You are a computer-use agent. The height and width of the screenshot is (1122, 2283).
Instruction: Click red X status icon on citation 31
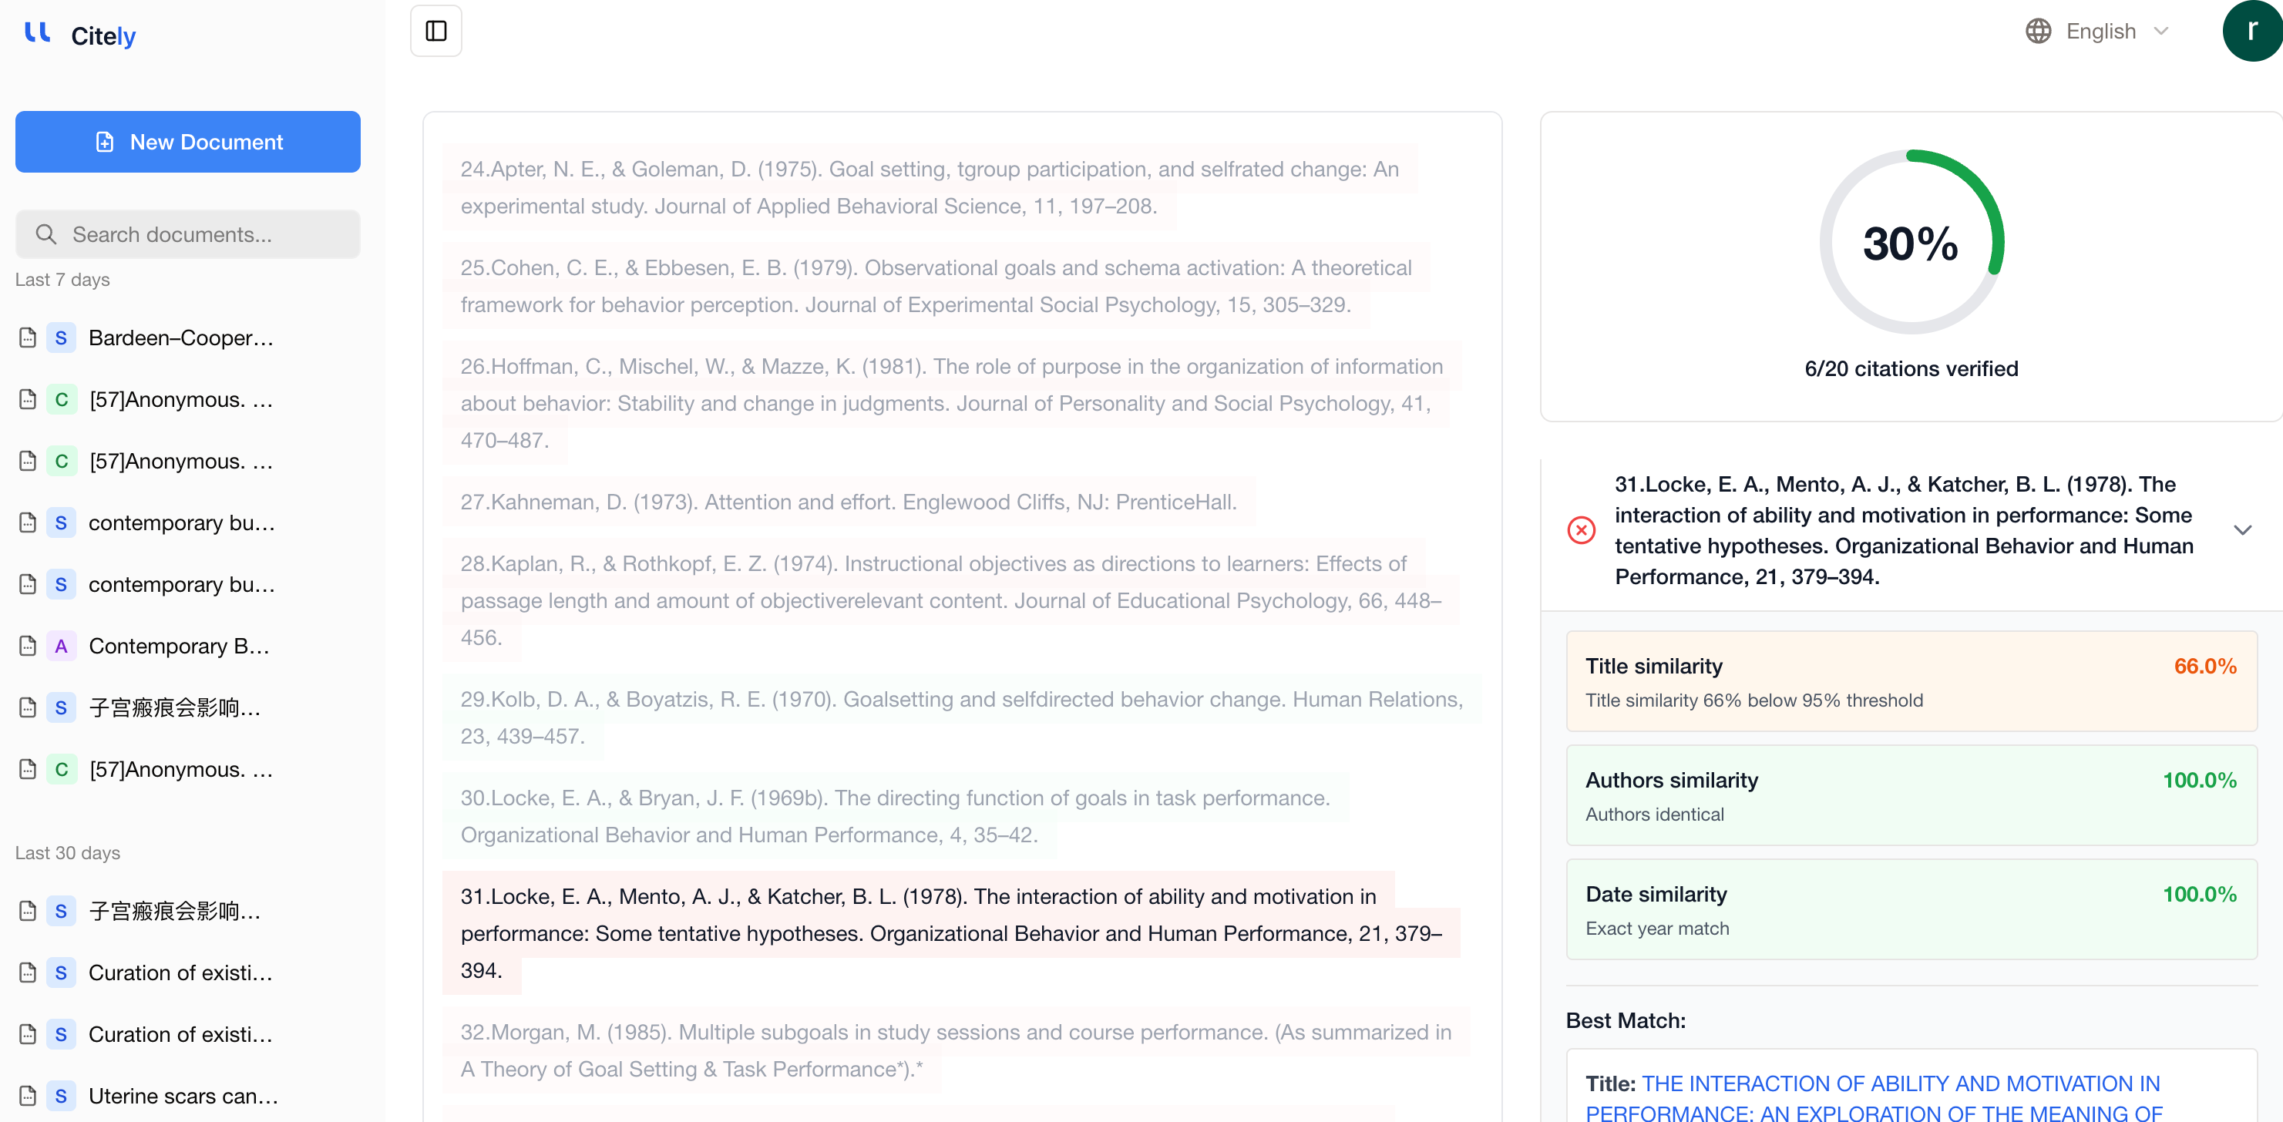(1580, 530)
